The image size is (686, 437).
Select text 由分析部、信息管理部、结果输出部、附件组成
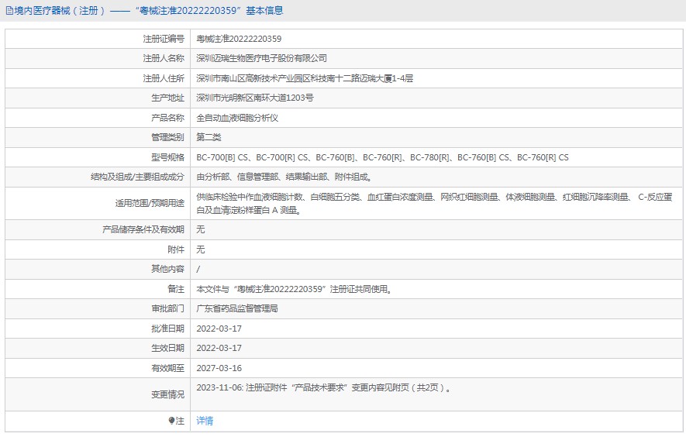click(284, 177)
